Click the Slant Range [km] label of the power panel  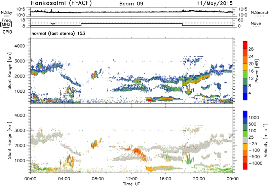click(x=9, y=71)
